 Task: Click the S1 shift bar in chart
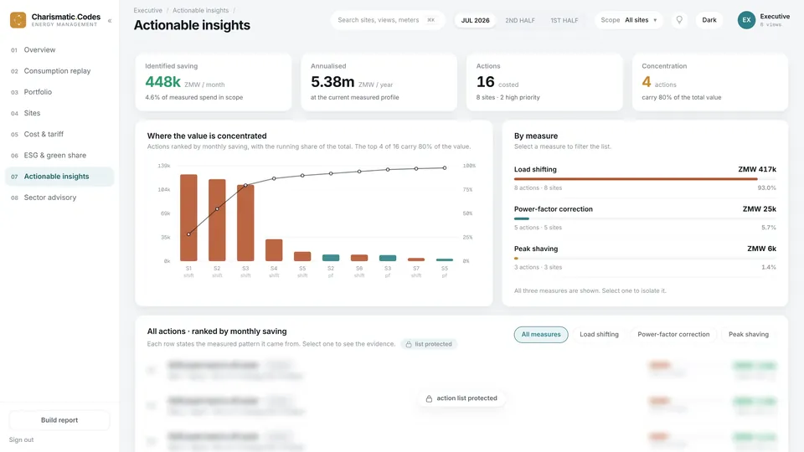click(x=188, y=218)
